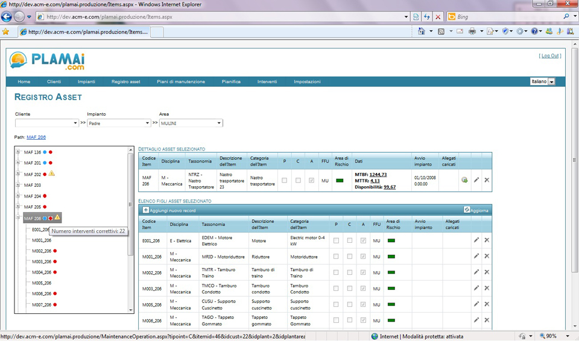This screenshot has height=341, width=579.
Task: Click the Favorites star icon
Action: (x=5, y=32)
